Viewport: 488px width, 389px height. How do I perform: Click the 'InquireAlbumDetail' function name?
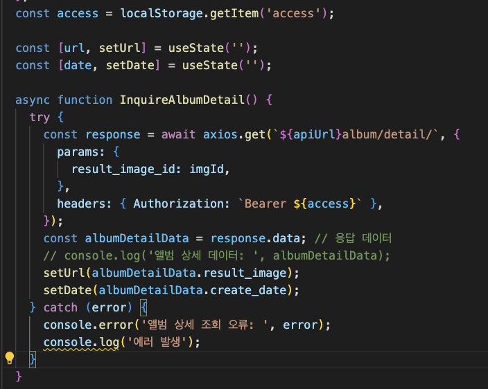tap(182, 100)
